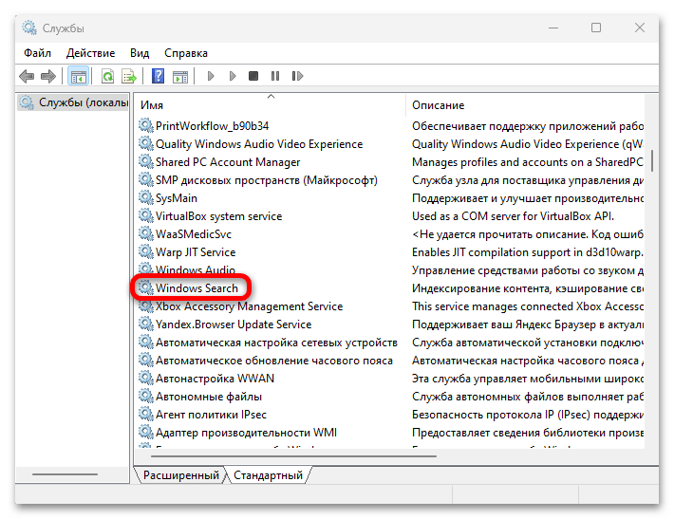The width and height of the screenshot is (674, 519).
Task: Open the Help toolbar icon
Action: pyautogui.click(x=159, y=77)
